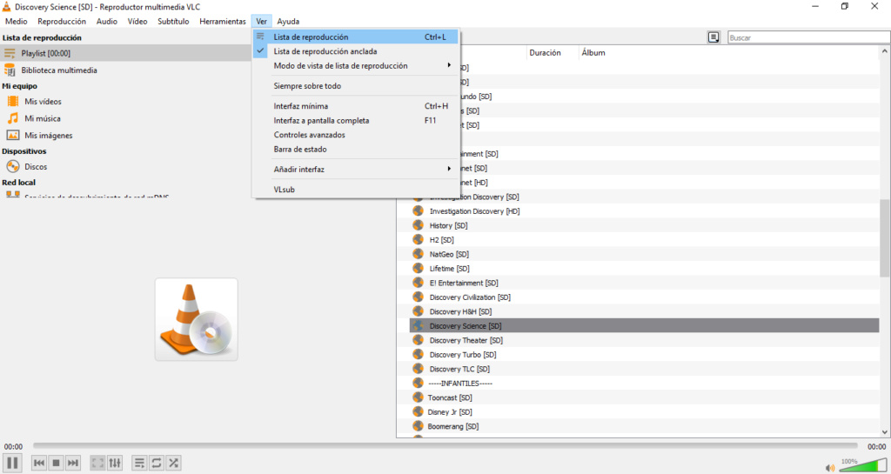The height and width of the screenshot is (474, 891).
Task: Click globe icon beside Boomerang [SD]
Action: [419, 426]
